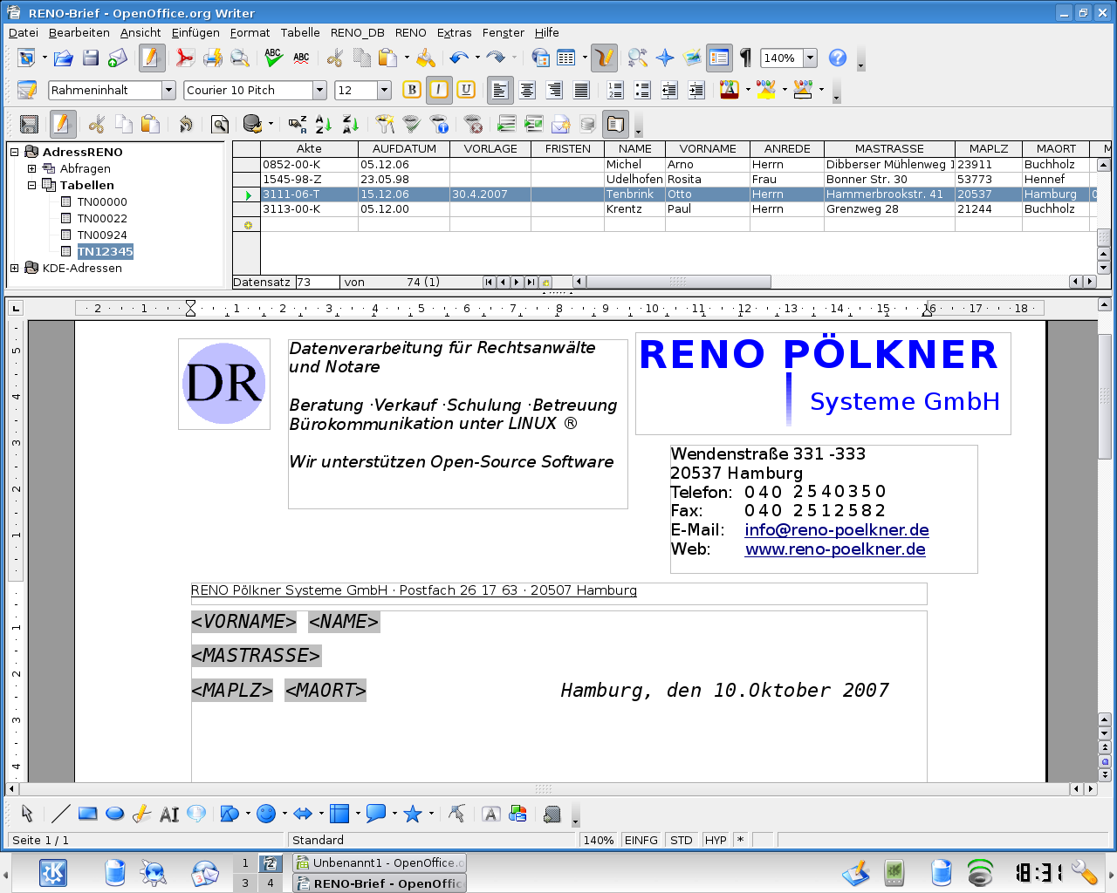Open the font size dropdown

coord(384,90)
